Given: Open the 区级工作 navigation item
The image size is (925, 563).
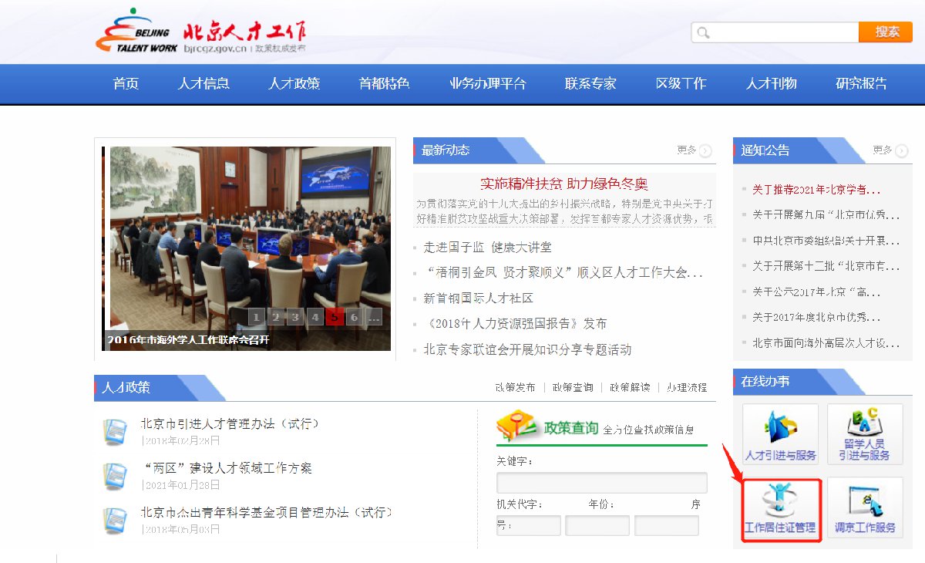Looking at the screenshot, I should pos(681,84).
